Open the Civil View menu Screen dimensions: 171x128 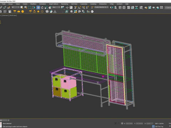[x=74, y=4]
